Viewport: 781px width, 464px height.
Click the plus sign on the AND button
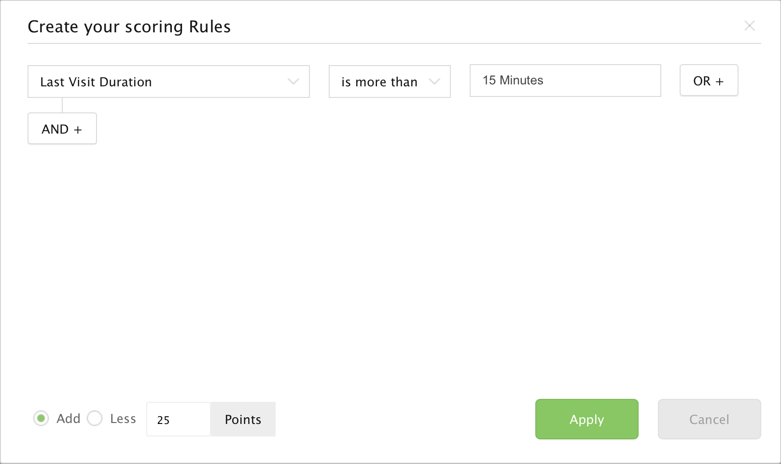point(78,130)
